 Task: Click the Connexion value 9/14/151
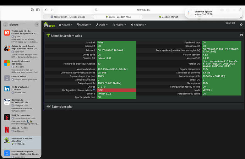tap(103, 73)
